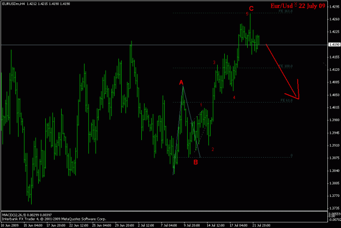341x228 pixels.
Task: Click the '21 Jul 20:00' time label
Action: click(x=261, y=225)
